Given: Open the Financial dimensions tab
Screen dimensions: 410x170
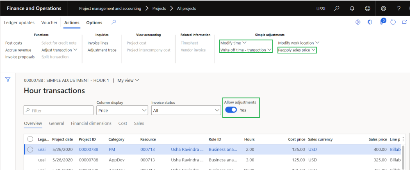Looking at the screenshot, I should tap(91, 123).
